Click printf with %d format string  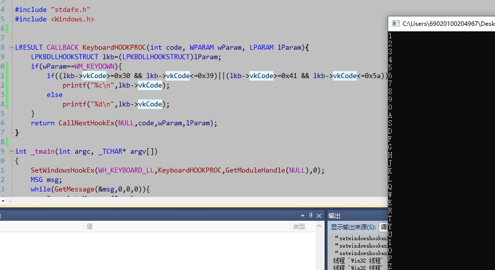tap(116, 104)
